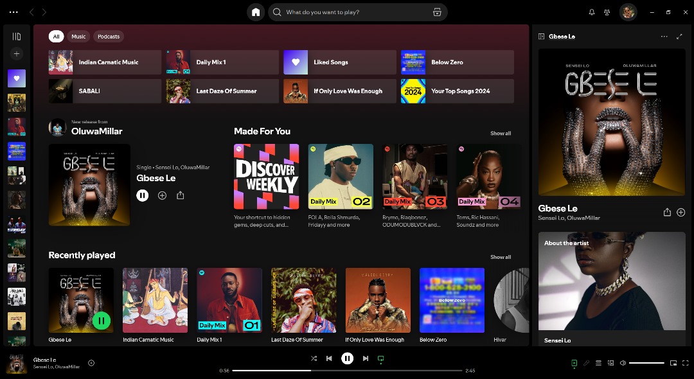694x379 pixels.
Task: Toggle the green repeat button
Action: tap(380, 358)
